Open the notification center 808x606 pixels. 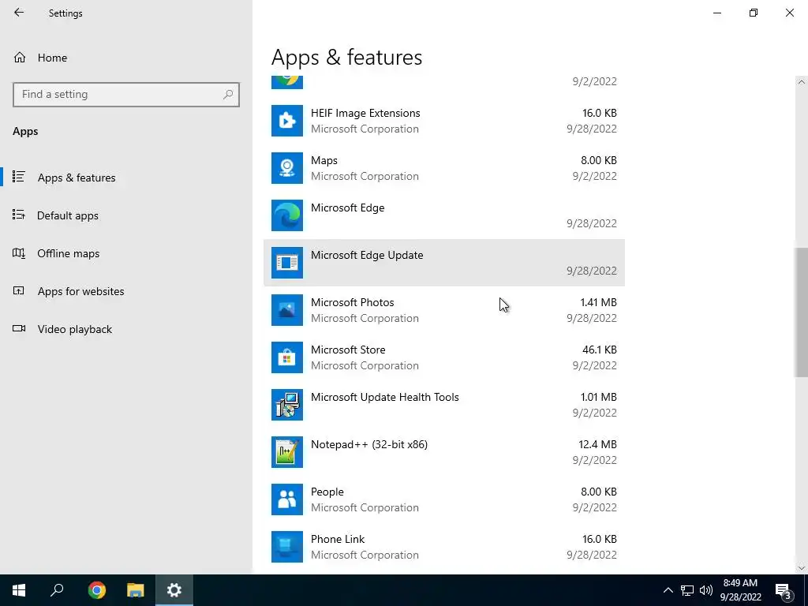(x=784, y=591)
